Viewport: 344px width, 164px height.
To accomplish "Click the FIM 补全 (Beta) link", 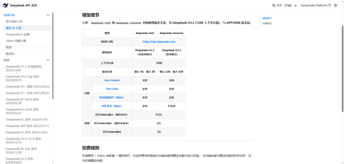I will pyautogui.click(x=112, y=106).
